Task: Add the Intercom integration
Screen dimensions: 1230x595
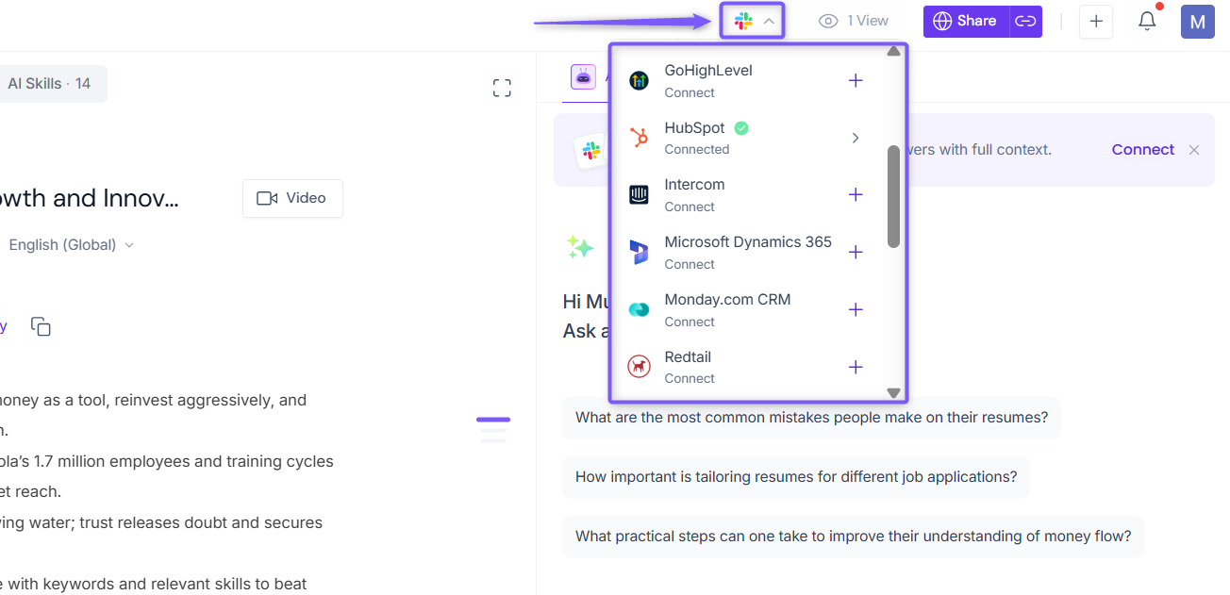Action: (x=856, y=194)
